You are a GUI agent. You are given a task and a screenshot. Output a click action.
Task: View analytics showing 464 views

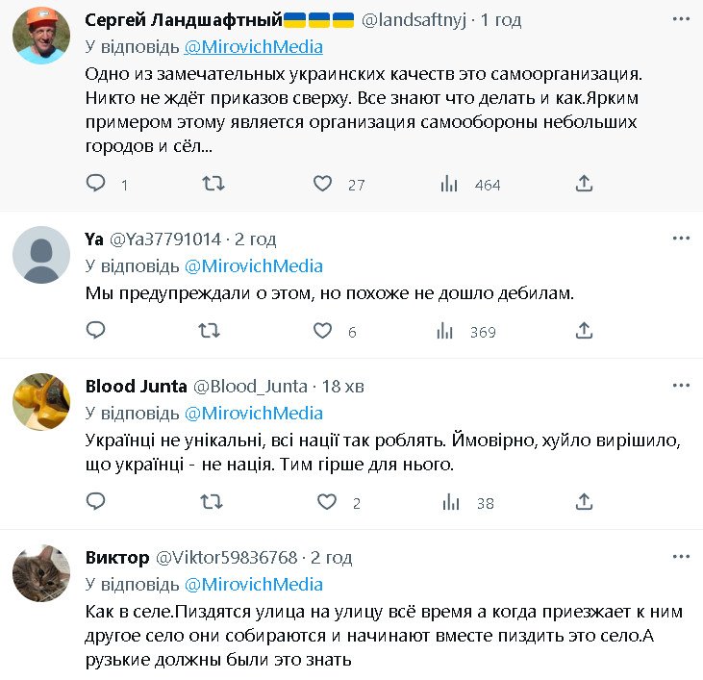point(447,184)
